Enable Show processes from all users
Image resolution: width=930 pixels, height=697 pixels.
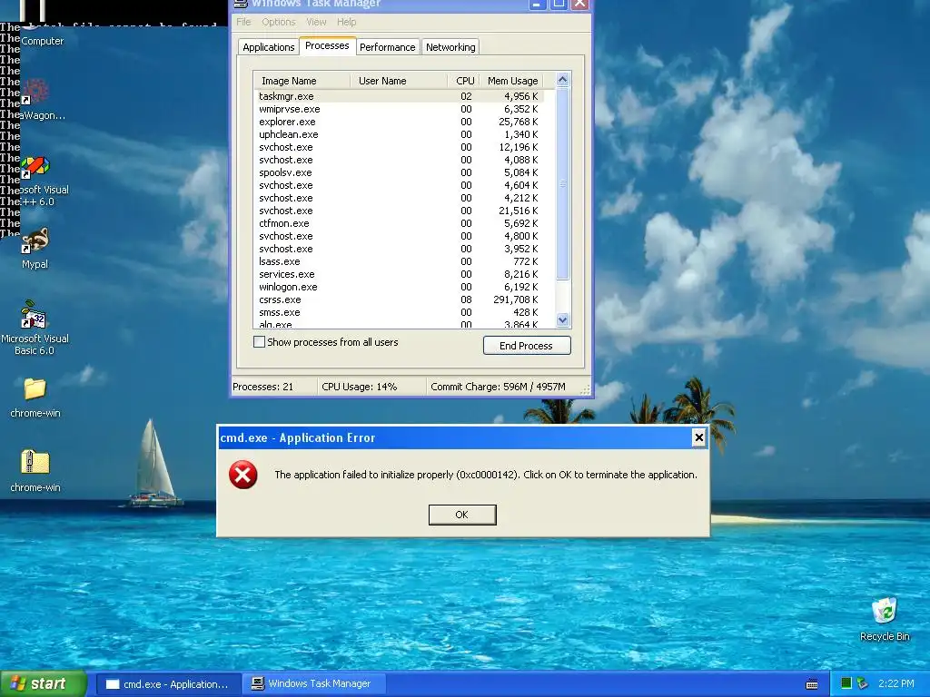coord(259,342)
